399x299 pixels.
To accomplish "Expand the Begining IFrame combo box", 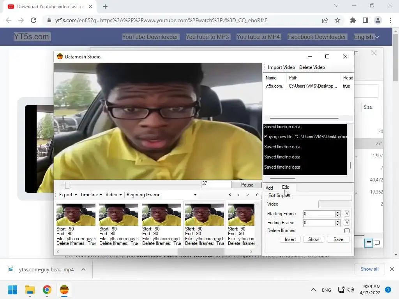I will tap(195, 195).
